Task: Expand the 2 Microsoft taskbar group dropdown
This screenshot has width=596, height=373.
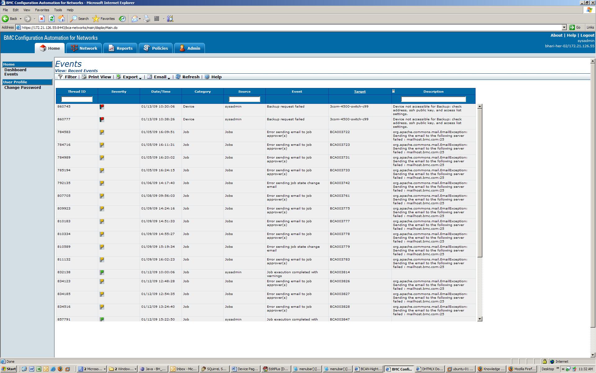Action: point(105,369)
